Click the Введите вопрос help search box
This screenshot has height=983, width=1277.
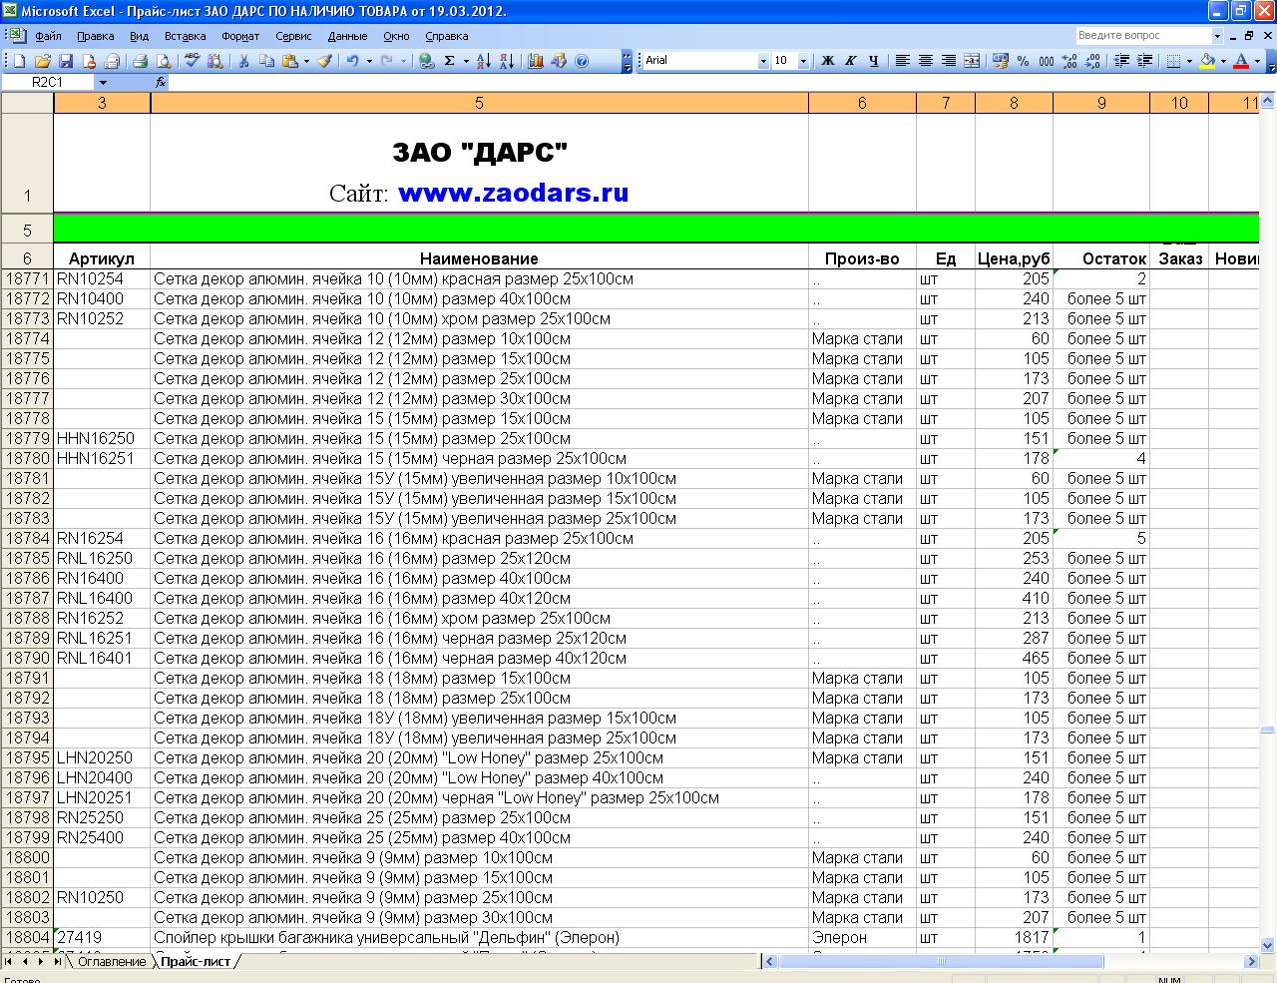point(1142,35)
